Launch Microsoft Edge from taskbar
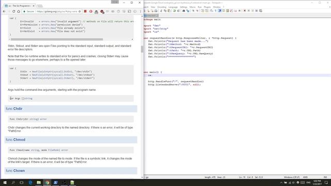331x186 pixels. point(30,182)
